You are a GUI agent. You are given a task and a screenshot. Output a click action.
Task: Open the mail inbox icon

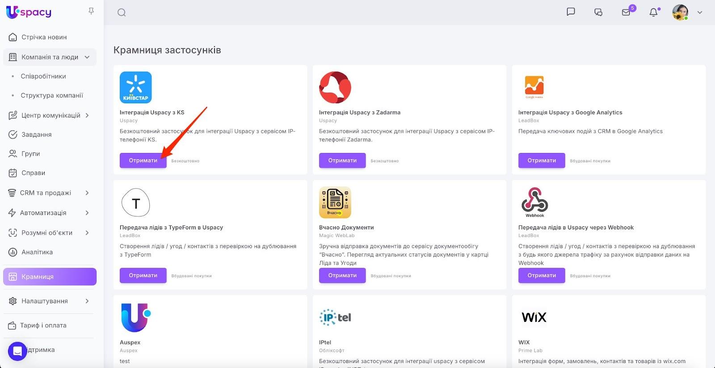click(x=626, y=13)
